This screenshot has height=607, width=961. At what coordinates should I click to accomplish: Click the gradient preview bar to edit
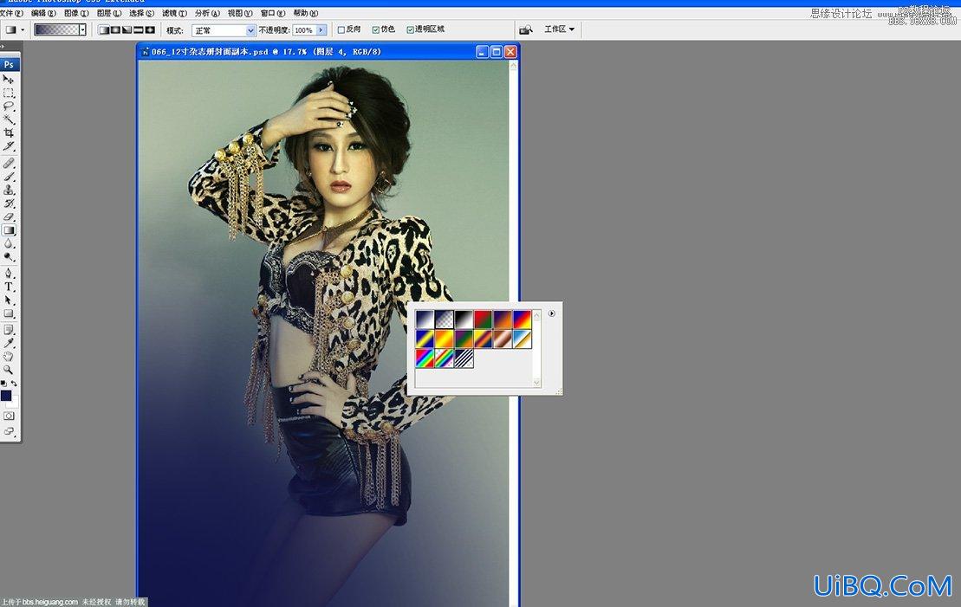coord(57,29)
